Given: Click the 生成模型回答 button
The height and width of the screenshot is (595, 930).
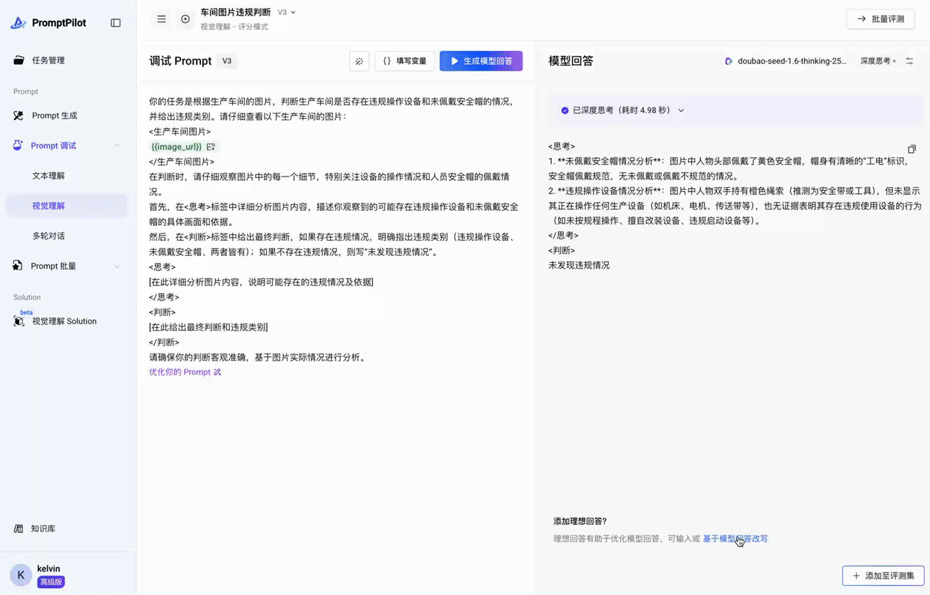Looking at the screenshot, I should [481, 61].
